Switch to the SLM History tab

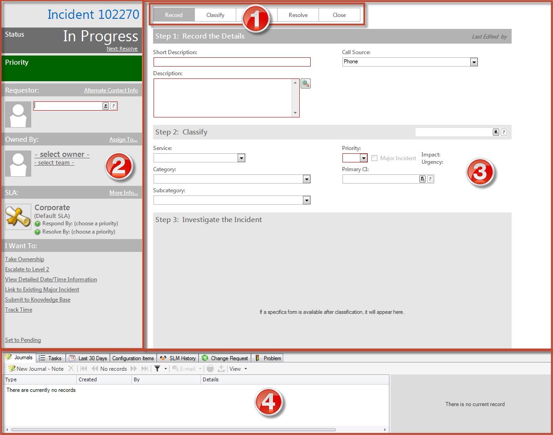click(178, 358)
